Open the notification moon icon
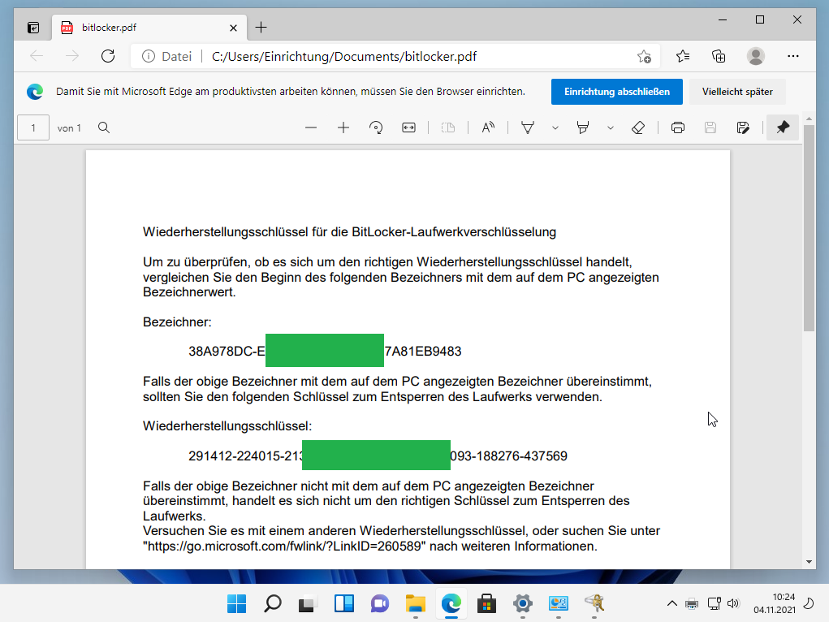This screenshot has height=622, width=829. pyautogui.click(x=809, y=603)
